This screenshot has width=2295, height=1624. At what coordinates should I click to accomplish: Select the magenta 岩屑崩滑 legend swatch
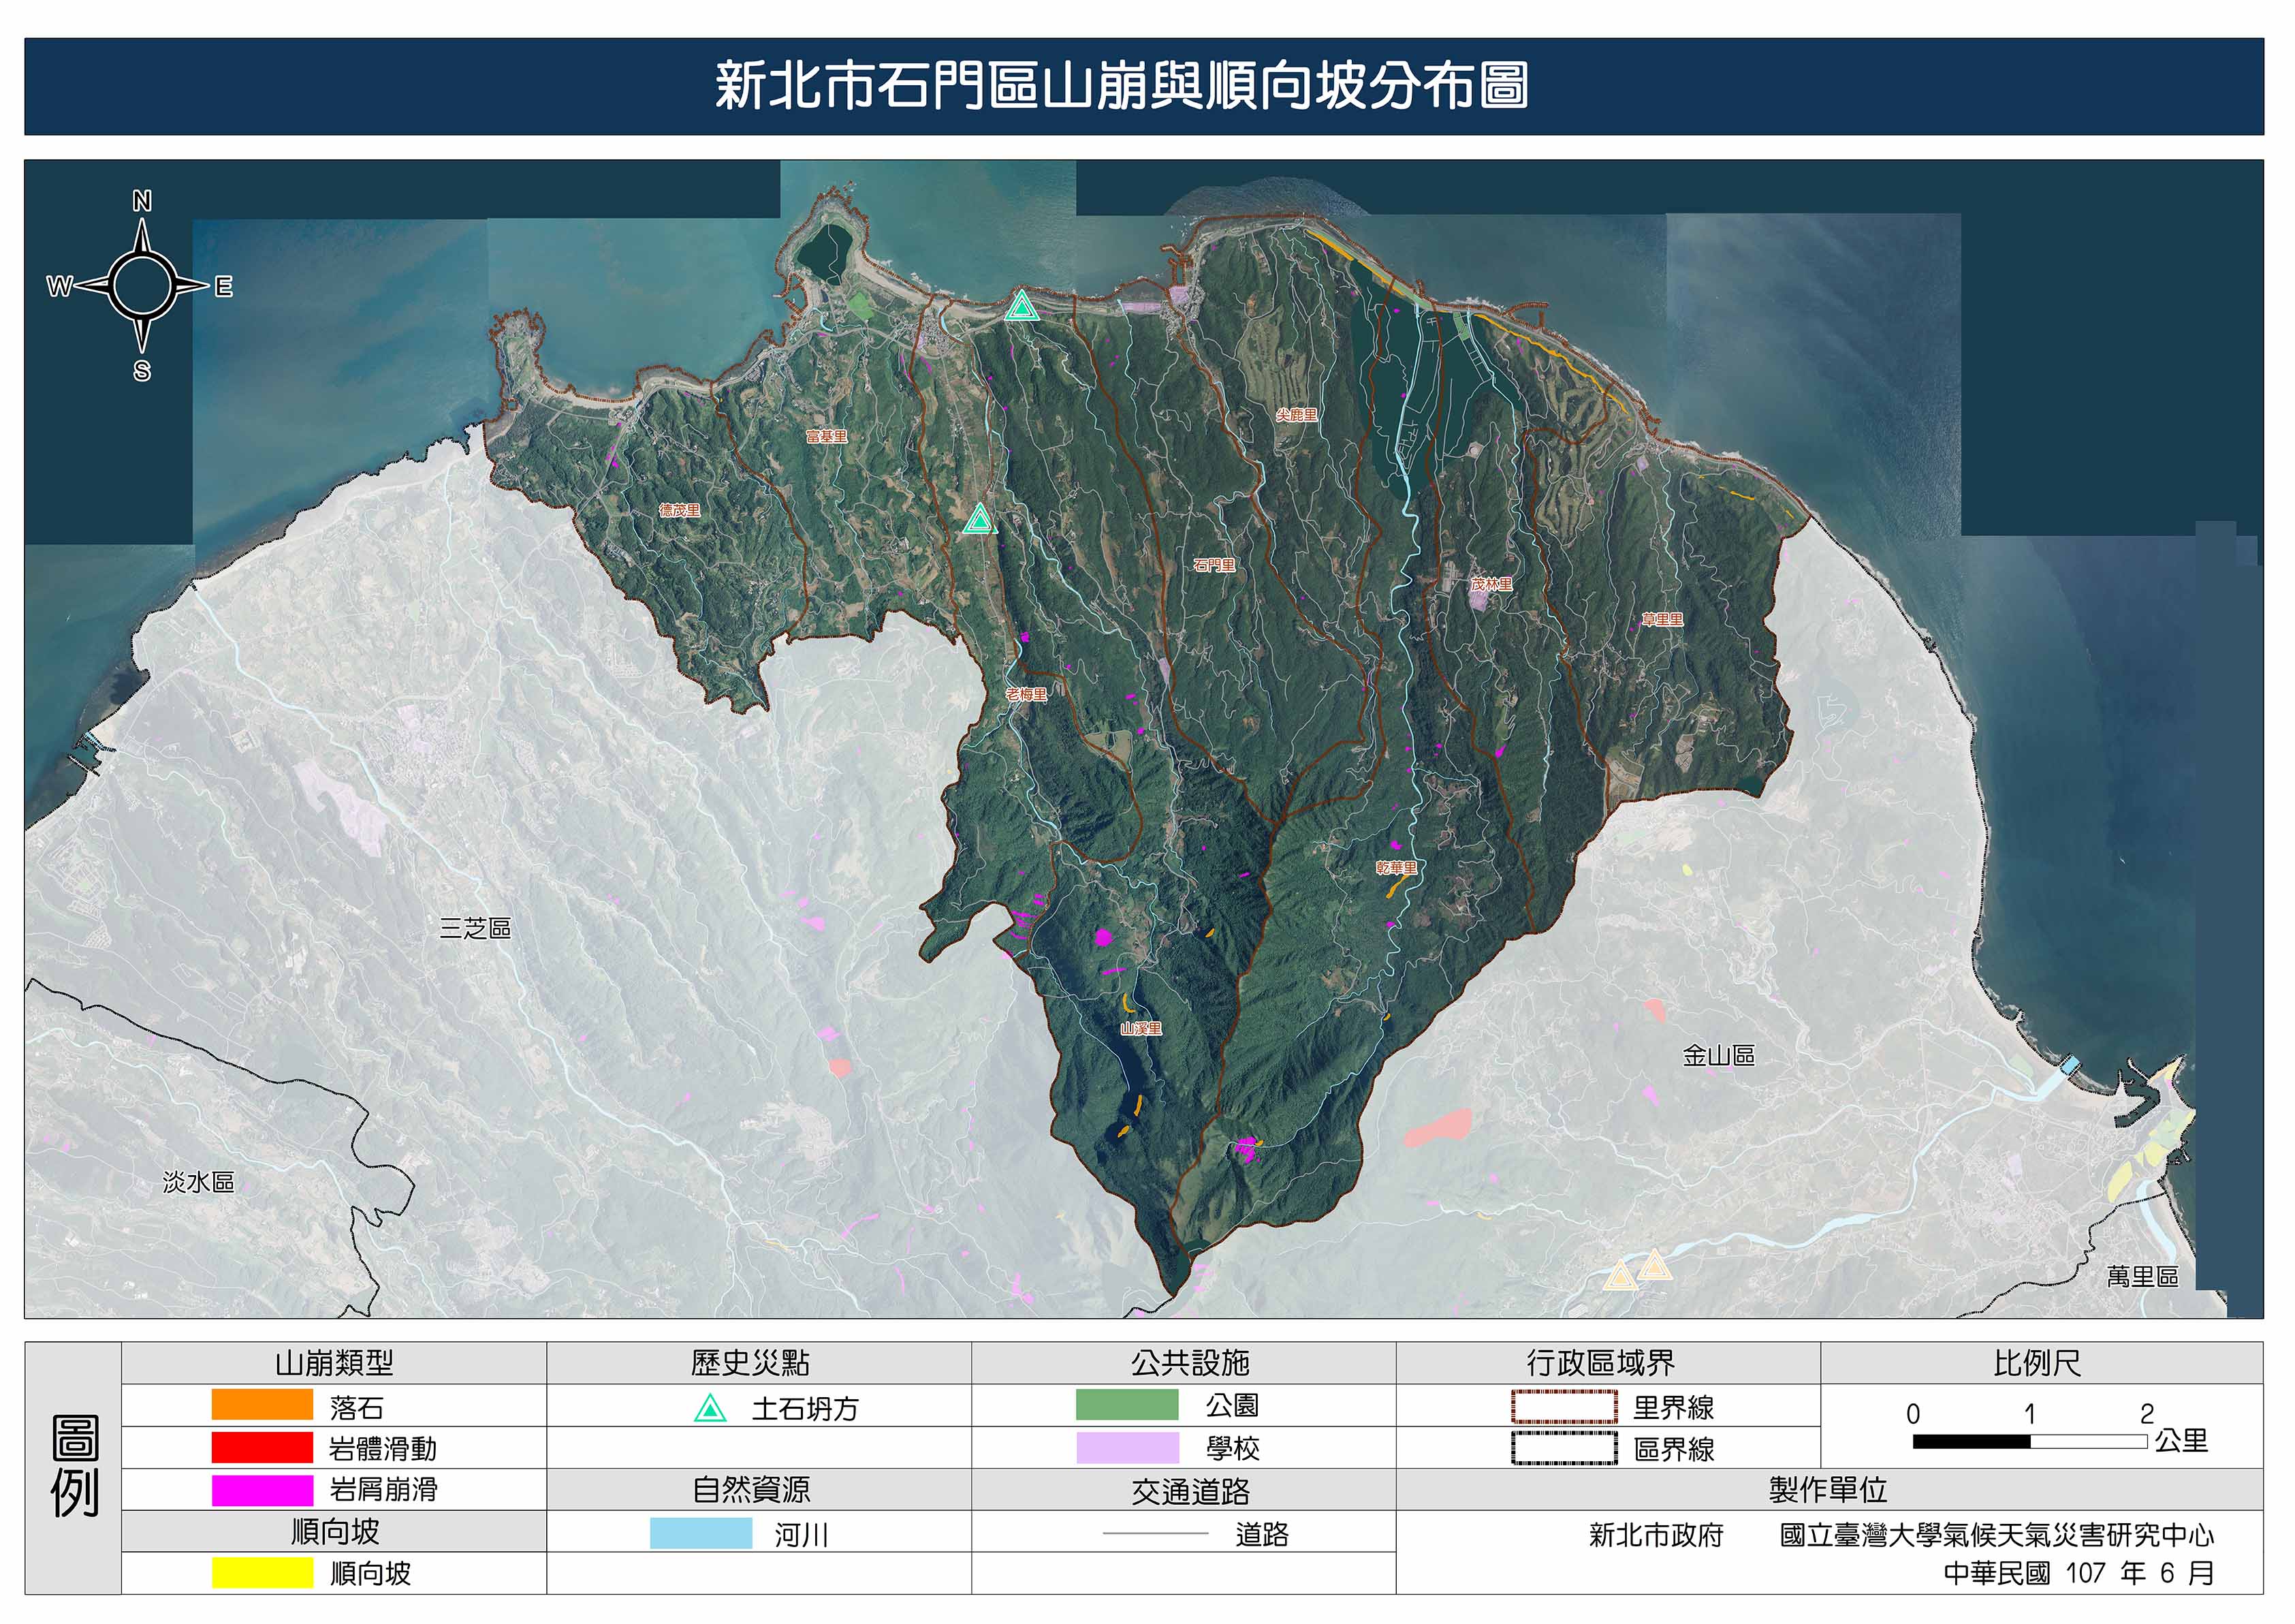(262, 1490)
